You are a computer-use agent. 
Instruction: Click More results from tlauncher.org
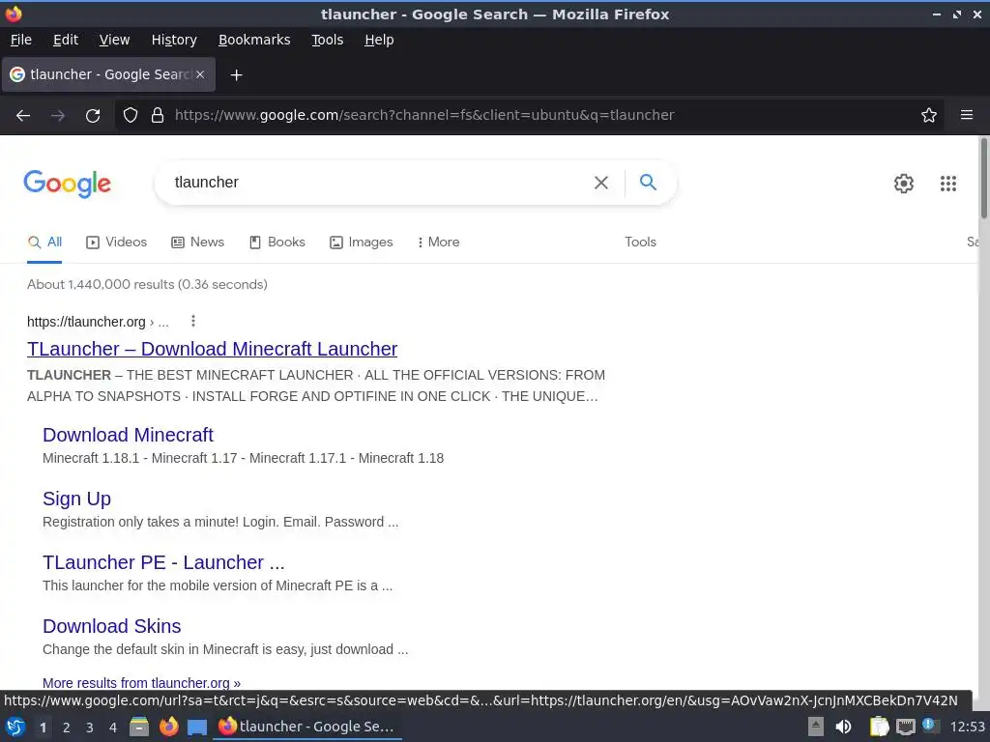141,683
